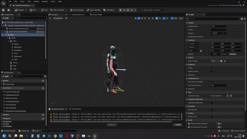Open the File menu
This screenshot has width=247, height=139.
(10, 2)
